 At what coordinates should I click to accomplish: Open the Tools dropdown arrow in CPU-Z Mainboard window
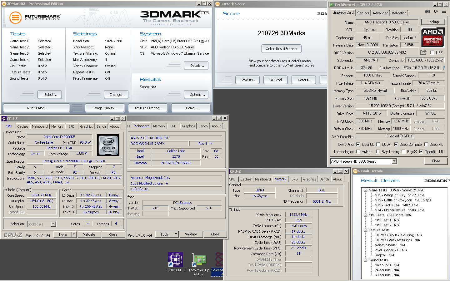(176, 234)
